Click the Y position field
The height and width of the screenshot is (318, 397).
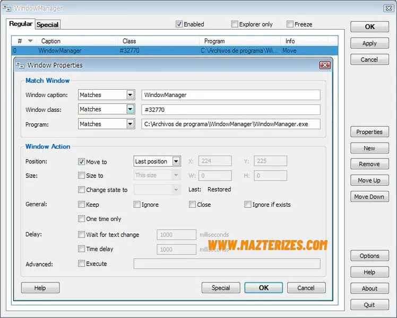(x=270, y=161)
